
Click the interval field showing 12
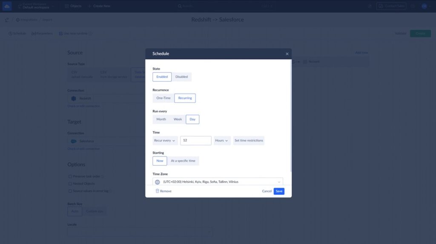coord(196,140)
